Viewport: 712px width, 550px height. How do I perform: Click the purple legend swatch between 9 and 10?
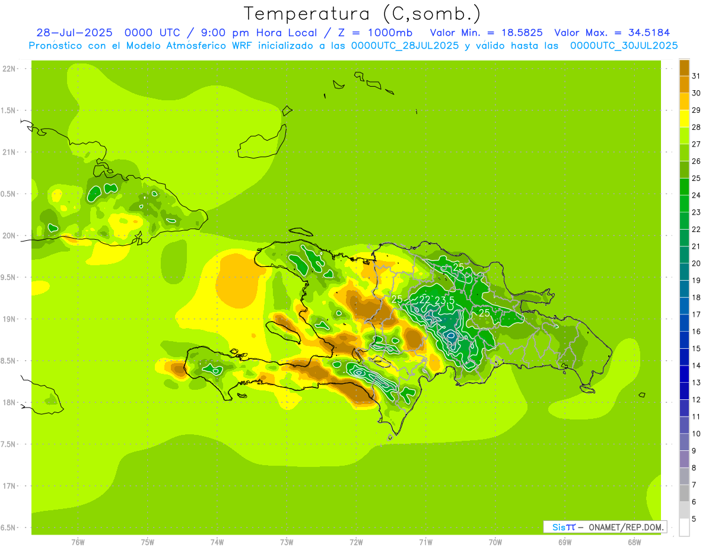684,442
